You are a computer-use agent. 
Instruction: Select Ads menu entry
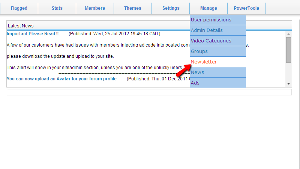point(218,83)
